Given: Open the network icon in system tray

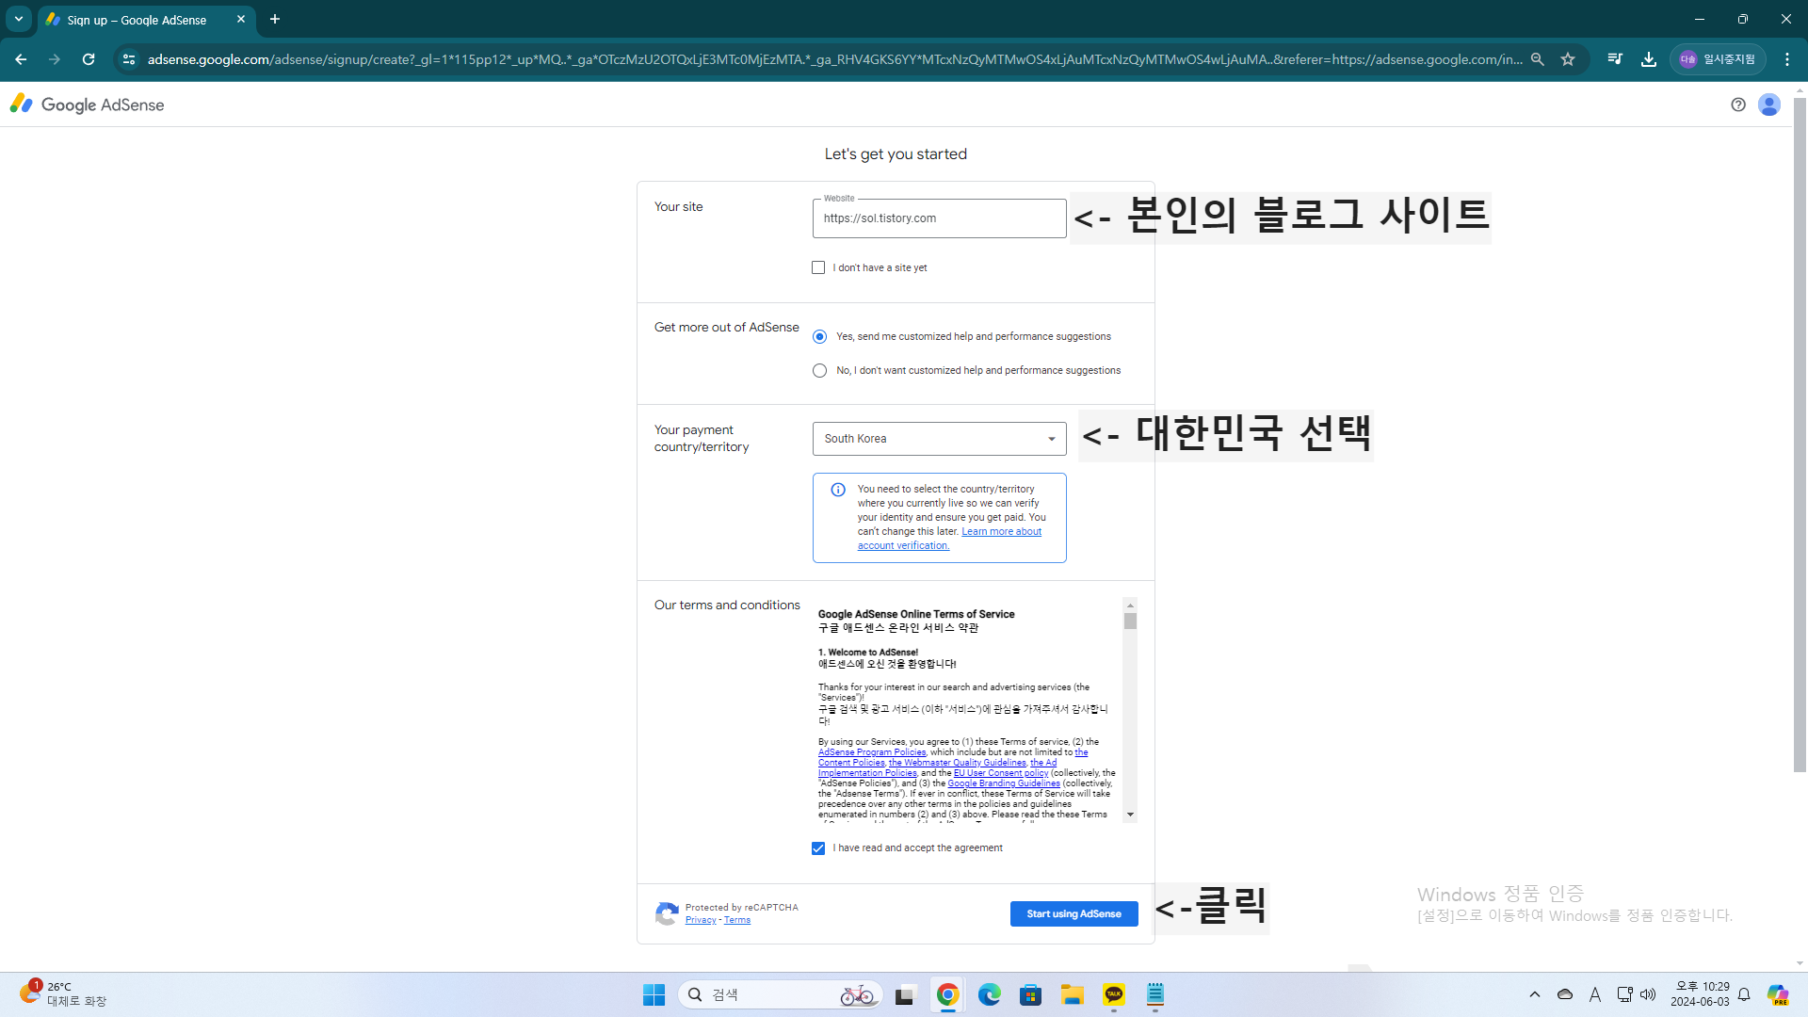Looking at the screenshot, I should click(x=1624, y=994).
